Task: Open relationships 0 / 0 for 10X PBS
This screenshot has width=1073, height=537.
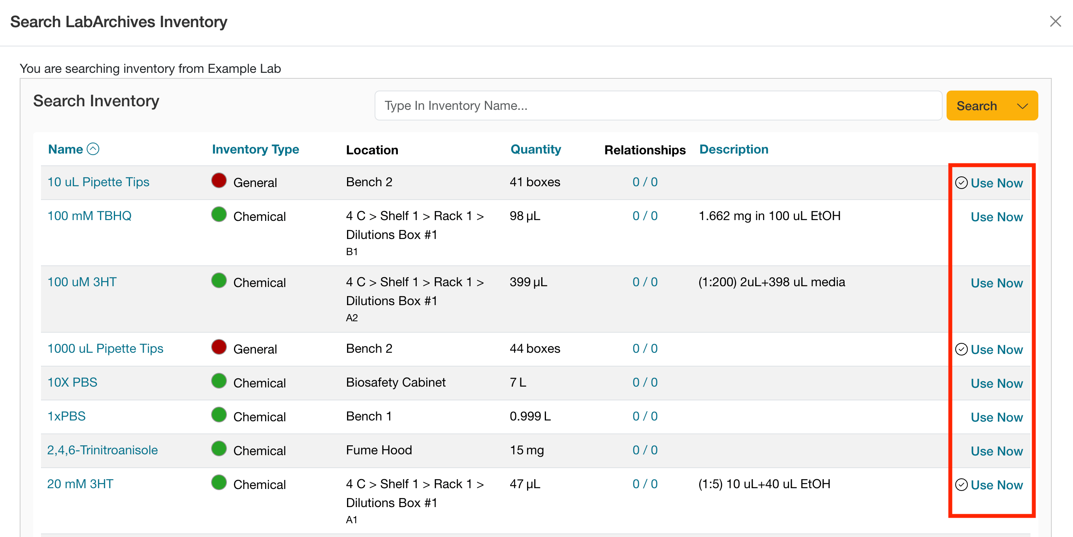Action: (644, 382)
